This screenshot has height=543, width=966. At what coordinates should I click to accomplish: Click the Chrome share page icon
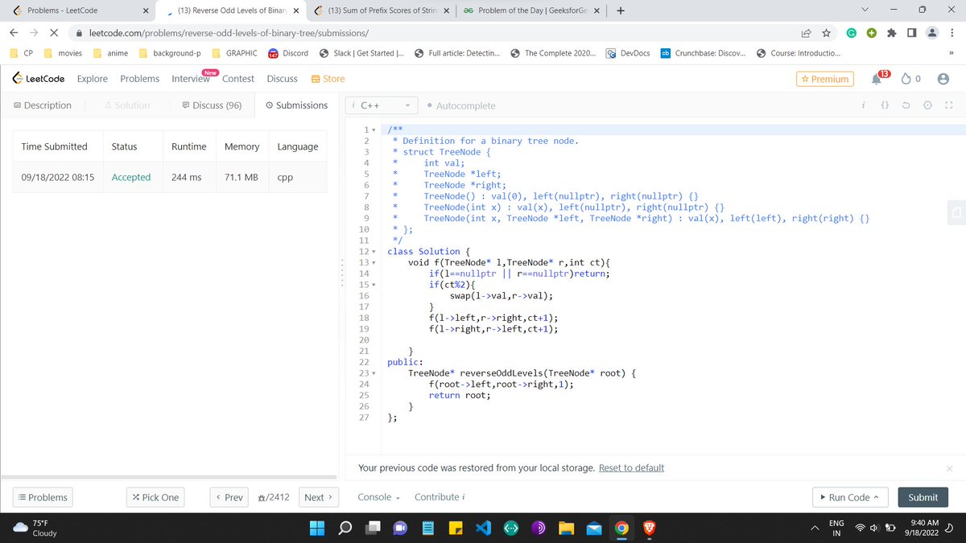pyautogui.click(x=805, y=33)
